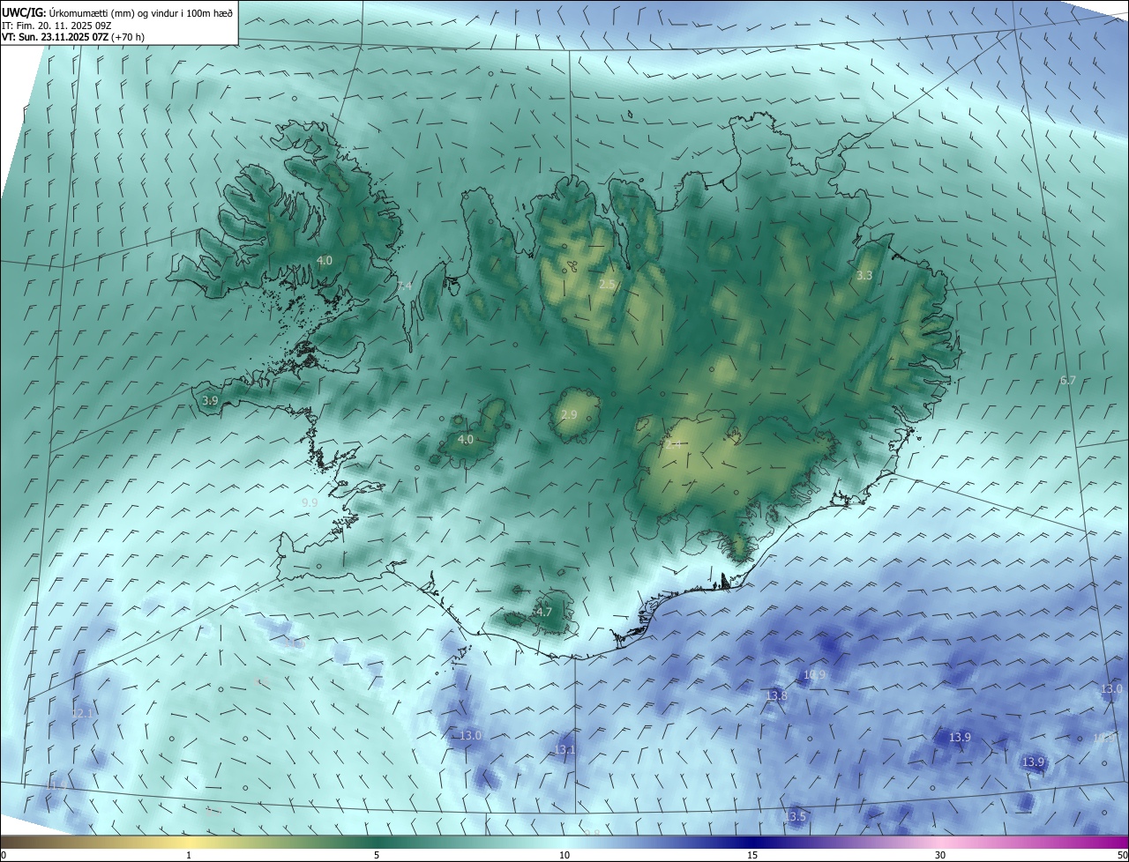Click the colorbar tick label 1
The width and height of the screenshot is (1129, 862).
pyautogui.click(x=189, y=855)
